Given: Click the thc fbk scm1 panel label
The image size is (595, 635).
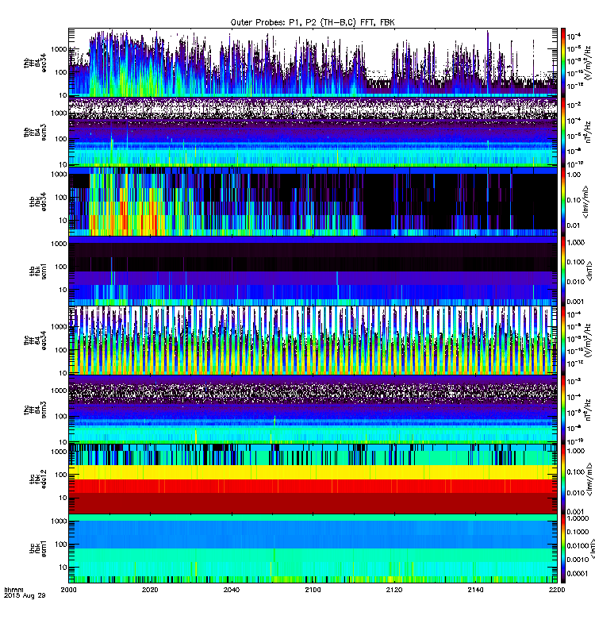Looking at the screenshot, I should tap(37, 548).
